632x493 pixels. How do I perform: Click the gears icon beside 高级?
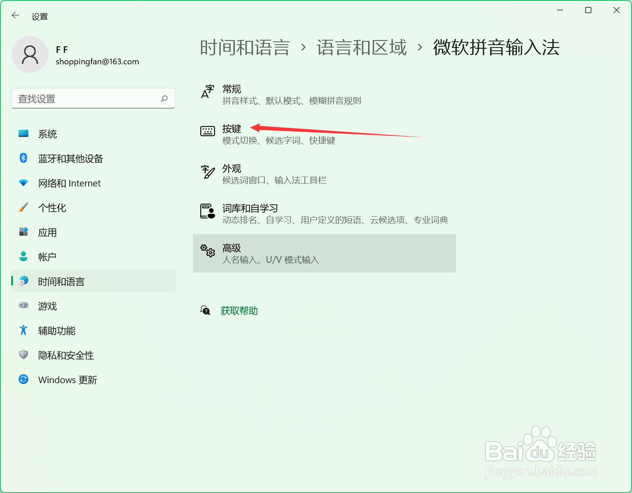point(207,250)
